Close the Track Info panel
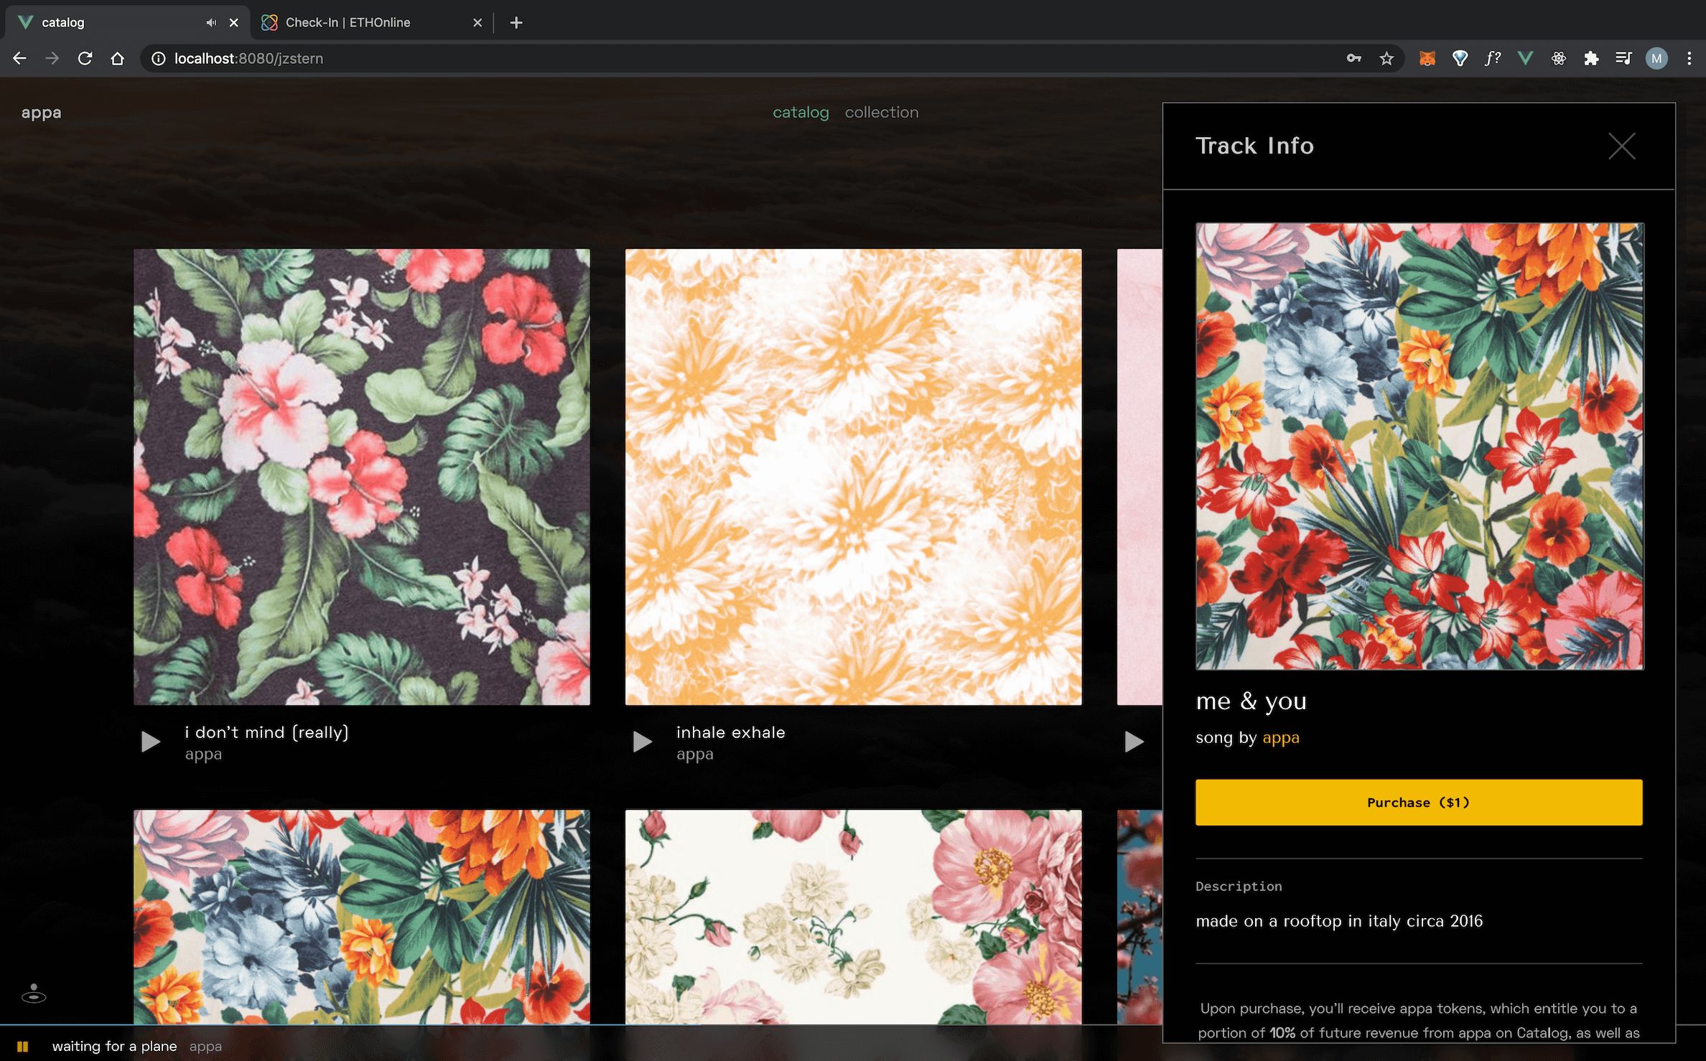 (x=1622, y=146)
